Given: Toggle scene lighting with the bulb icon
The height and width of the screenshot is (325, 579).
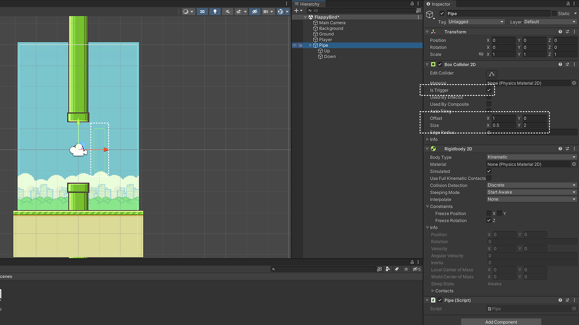Looking at the screenshot, I should [x=215, y=11].
